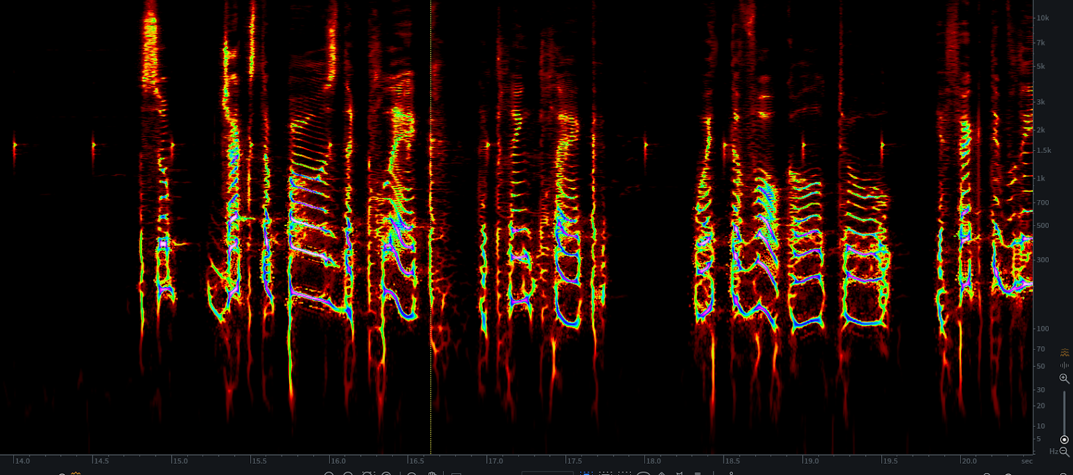Click the 10k label on the frequency scale

1043,18
